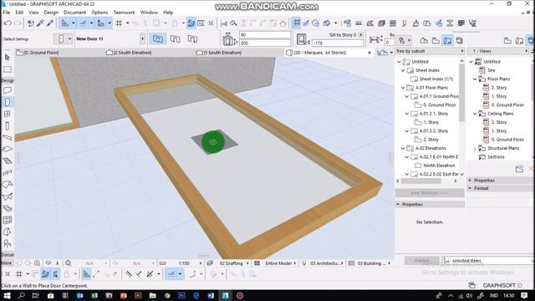535x301 pixels.
Task: Click the More button in toolbox
Action: [x=7, y=263]
